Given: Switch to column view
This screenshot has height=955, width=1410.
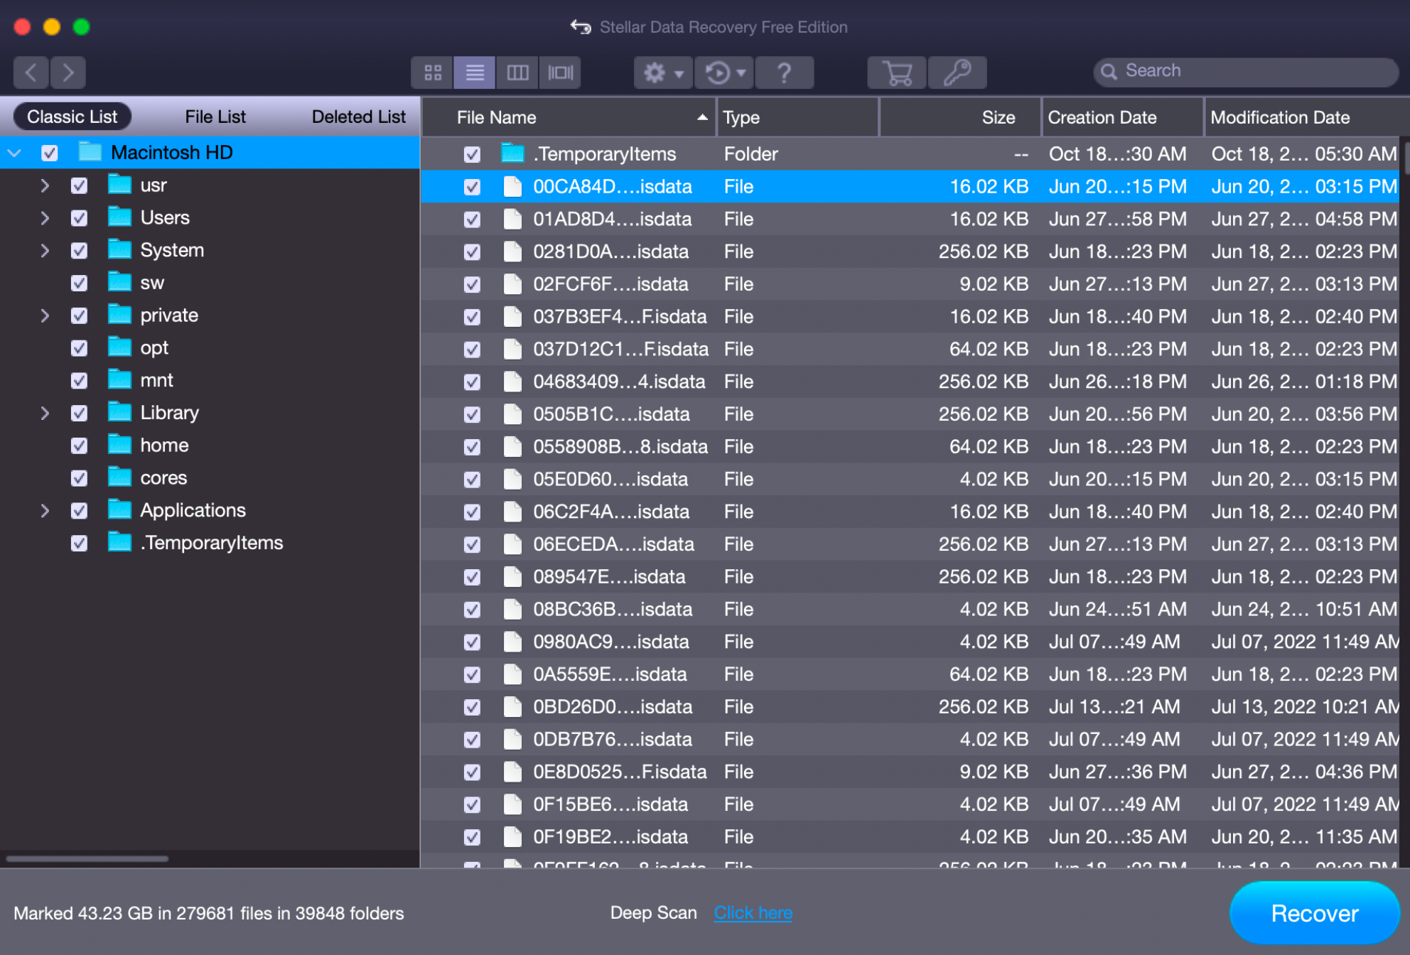Looking at the screenshot, I should pyautogui.click(x=517, y=72).
